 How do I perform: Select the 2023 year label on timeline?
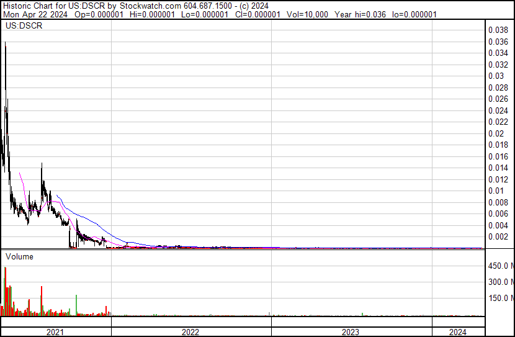351,332
